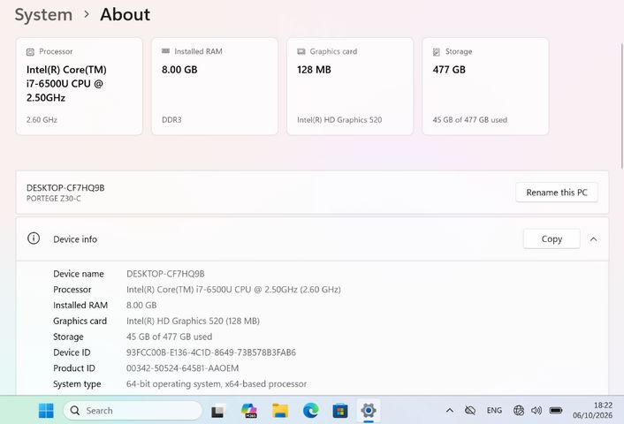Open the ENG language indicator

[494, 411]
